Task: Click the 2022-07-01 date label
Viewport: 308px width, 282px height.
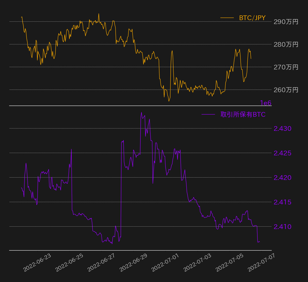Action: [165, 262]
